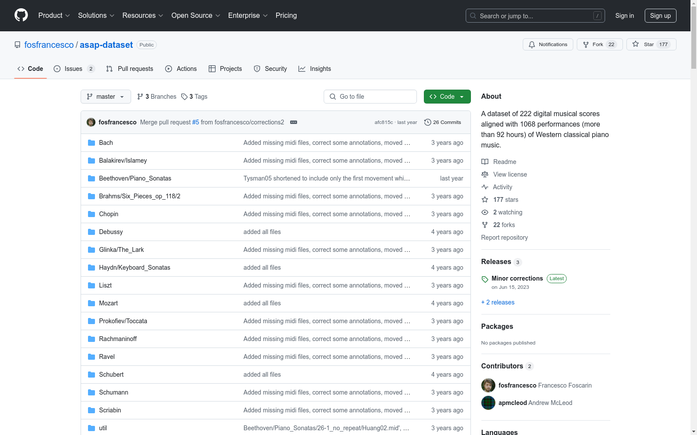Open the Haydn/Keyboard_Sonatas folder
The height and width of the screenshot is (435, 697).
135,268
